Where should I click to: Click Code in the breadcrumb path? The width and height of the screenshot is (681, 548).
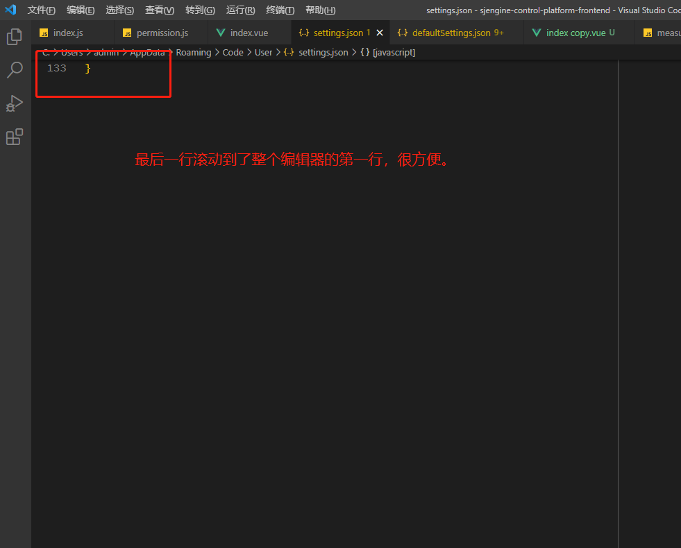click(233, 53)
